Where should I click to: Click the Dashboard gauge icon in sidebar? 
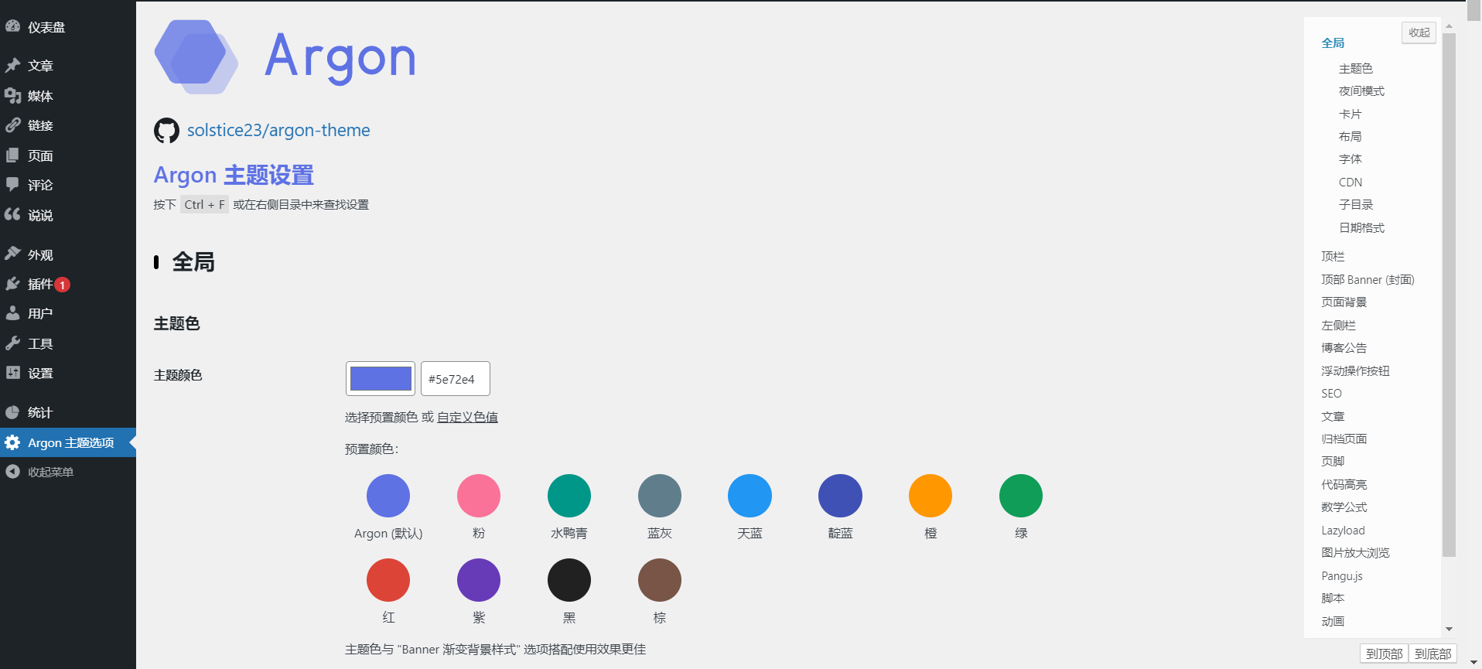point(12,26)
